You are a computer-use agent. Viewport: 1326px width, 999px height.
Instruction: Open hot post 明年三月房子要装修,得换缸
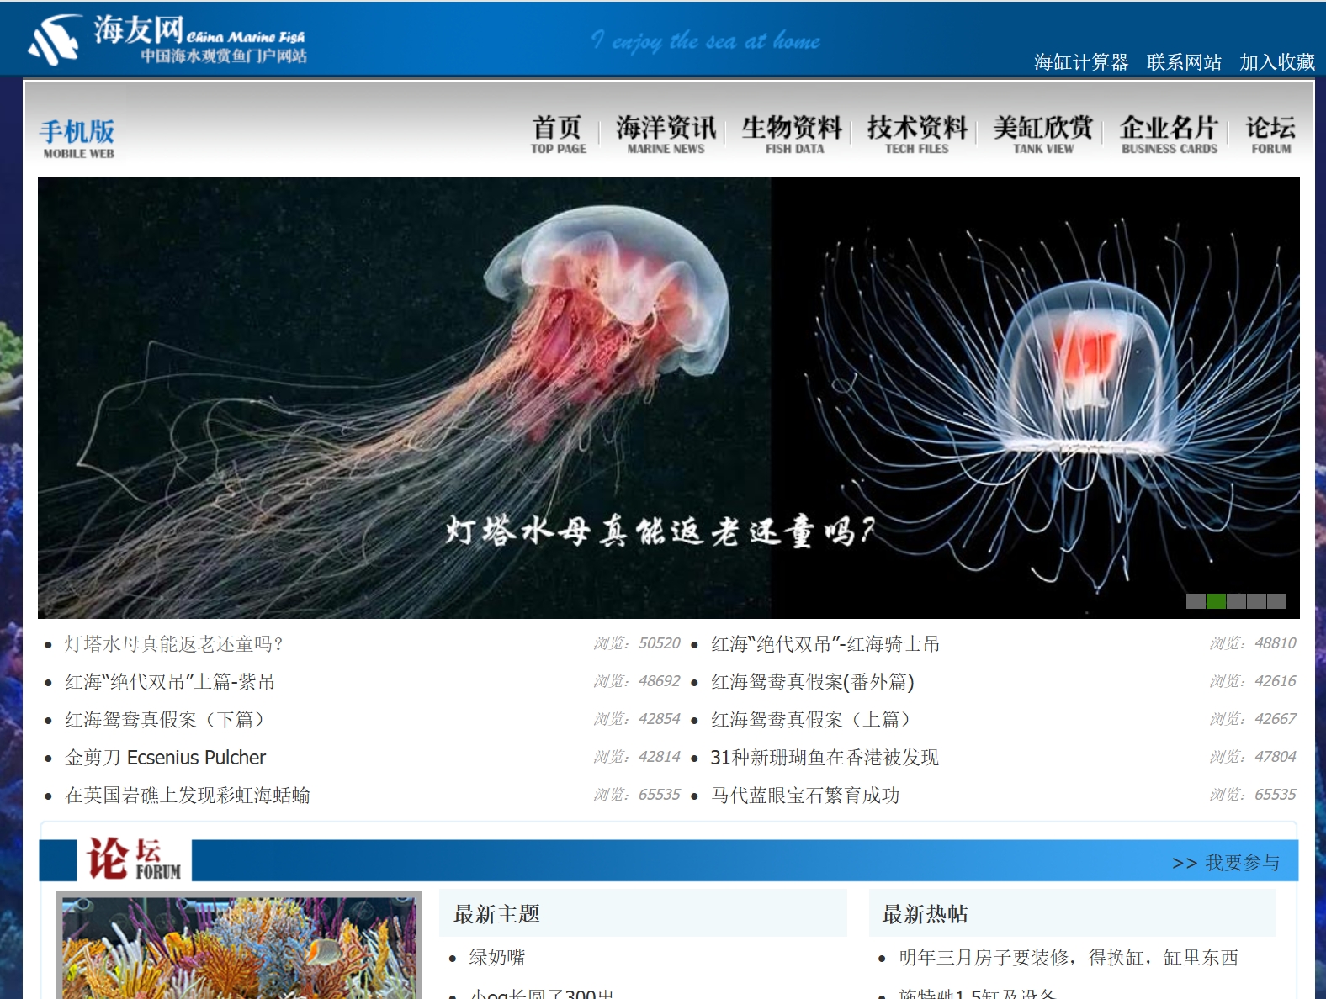click(1069, 958)
